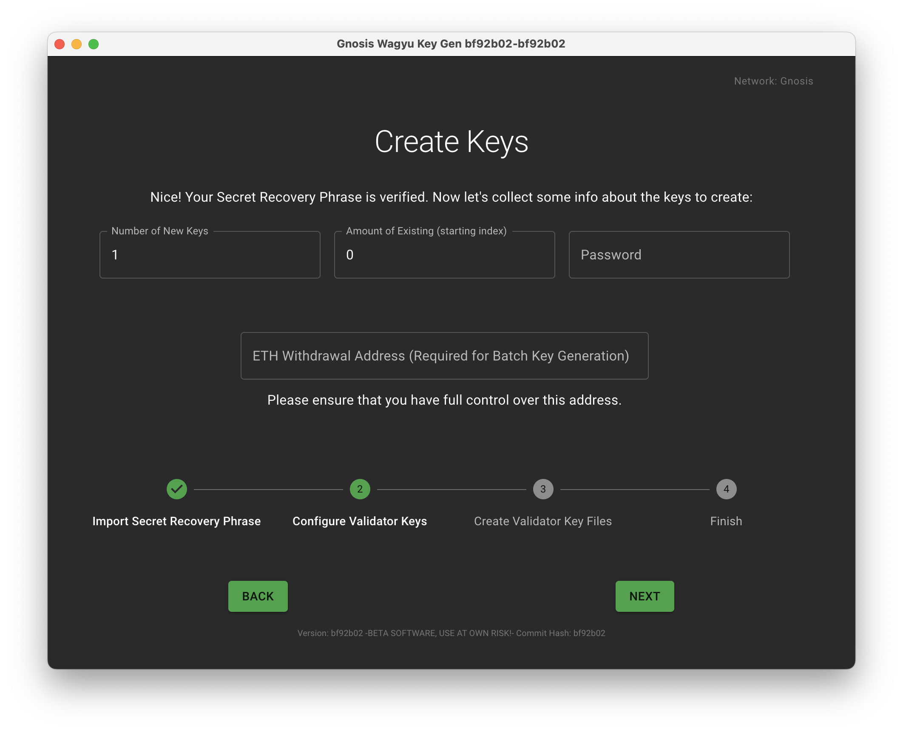Click the green checkmark step icon
903x732 pixels.
(x=177, y=489)
